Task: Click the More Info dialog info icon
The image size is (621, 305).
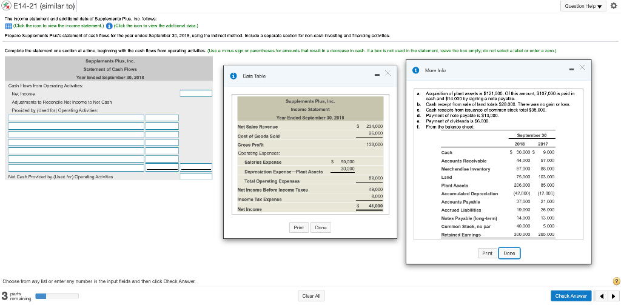Action: pos(416,70)
